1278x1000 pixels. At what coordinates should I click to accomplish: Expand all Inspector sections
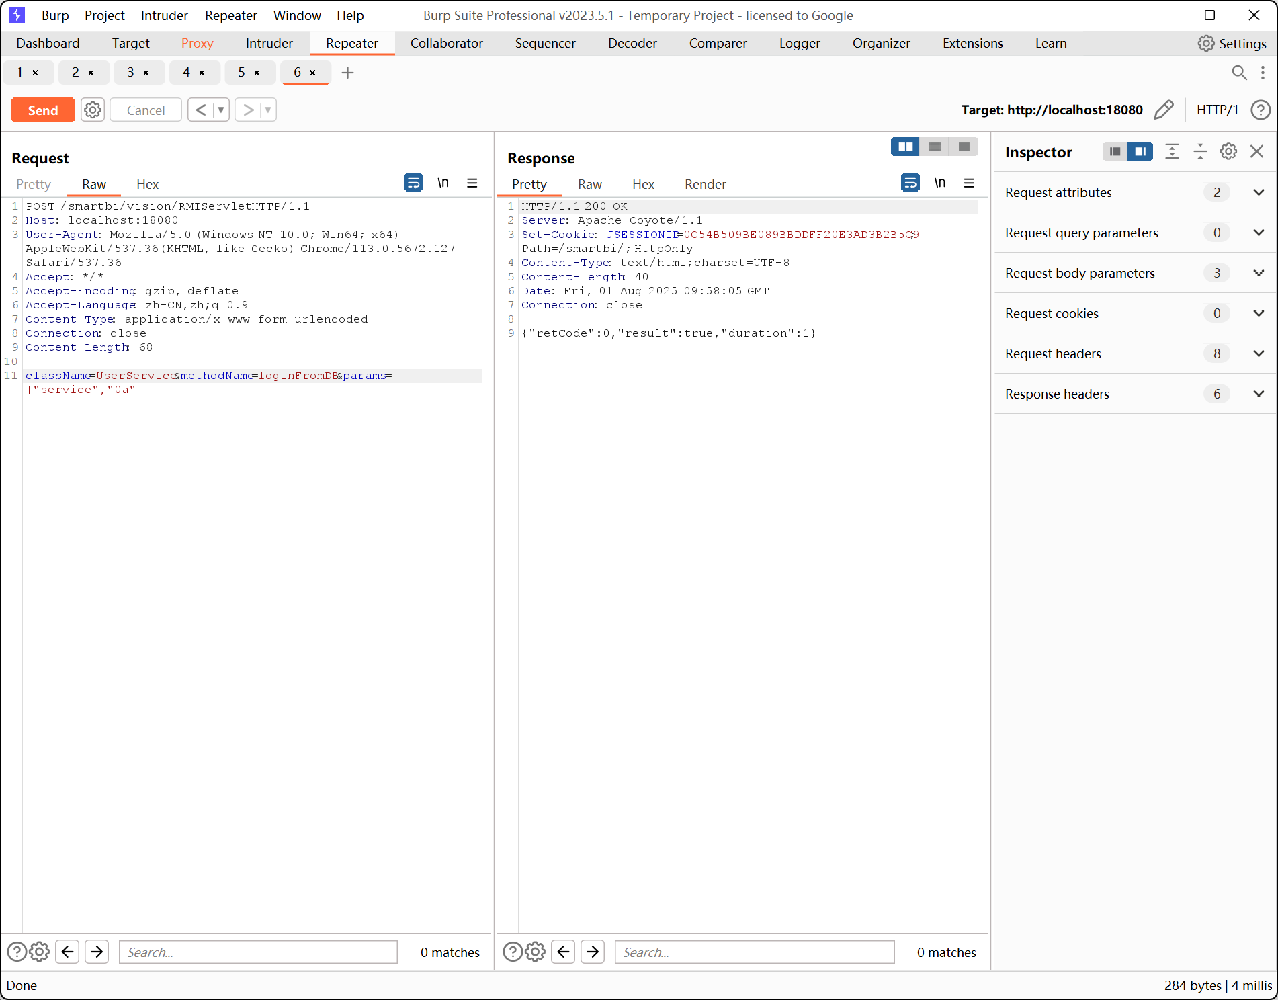[x=1172, y=152]
